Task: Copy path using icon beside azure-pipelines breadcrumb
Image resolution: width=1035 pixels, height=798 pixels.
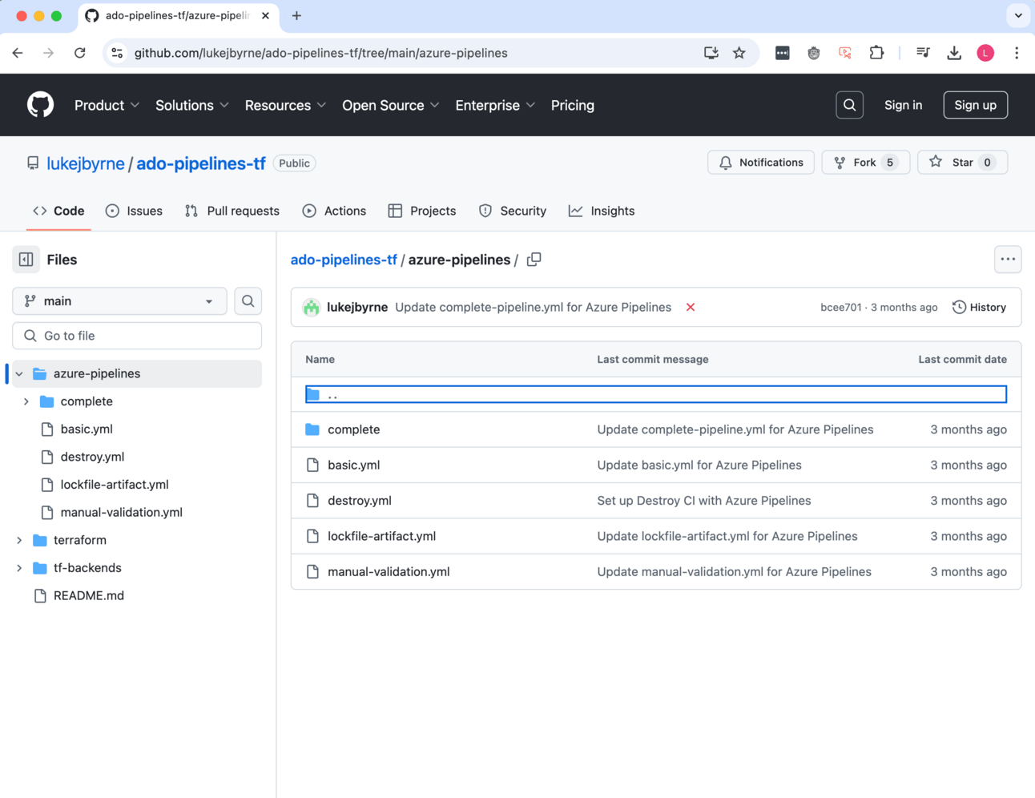Action: point(534,260)
